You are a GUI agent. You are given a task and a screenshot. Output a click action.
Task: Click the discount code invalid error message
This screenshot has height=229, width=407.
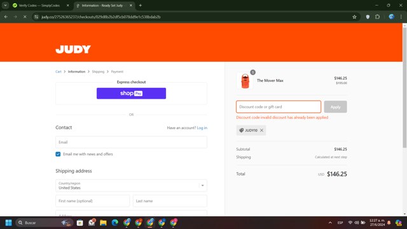282,118
